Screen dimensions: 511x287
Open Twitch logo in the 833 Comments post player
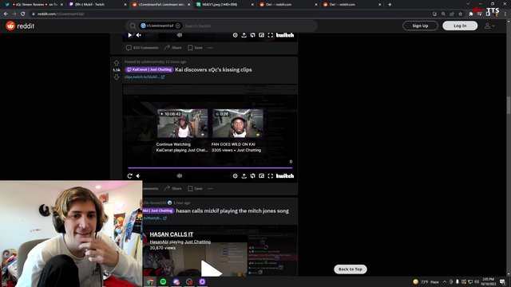(285, 35)
